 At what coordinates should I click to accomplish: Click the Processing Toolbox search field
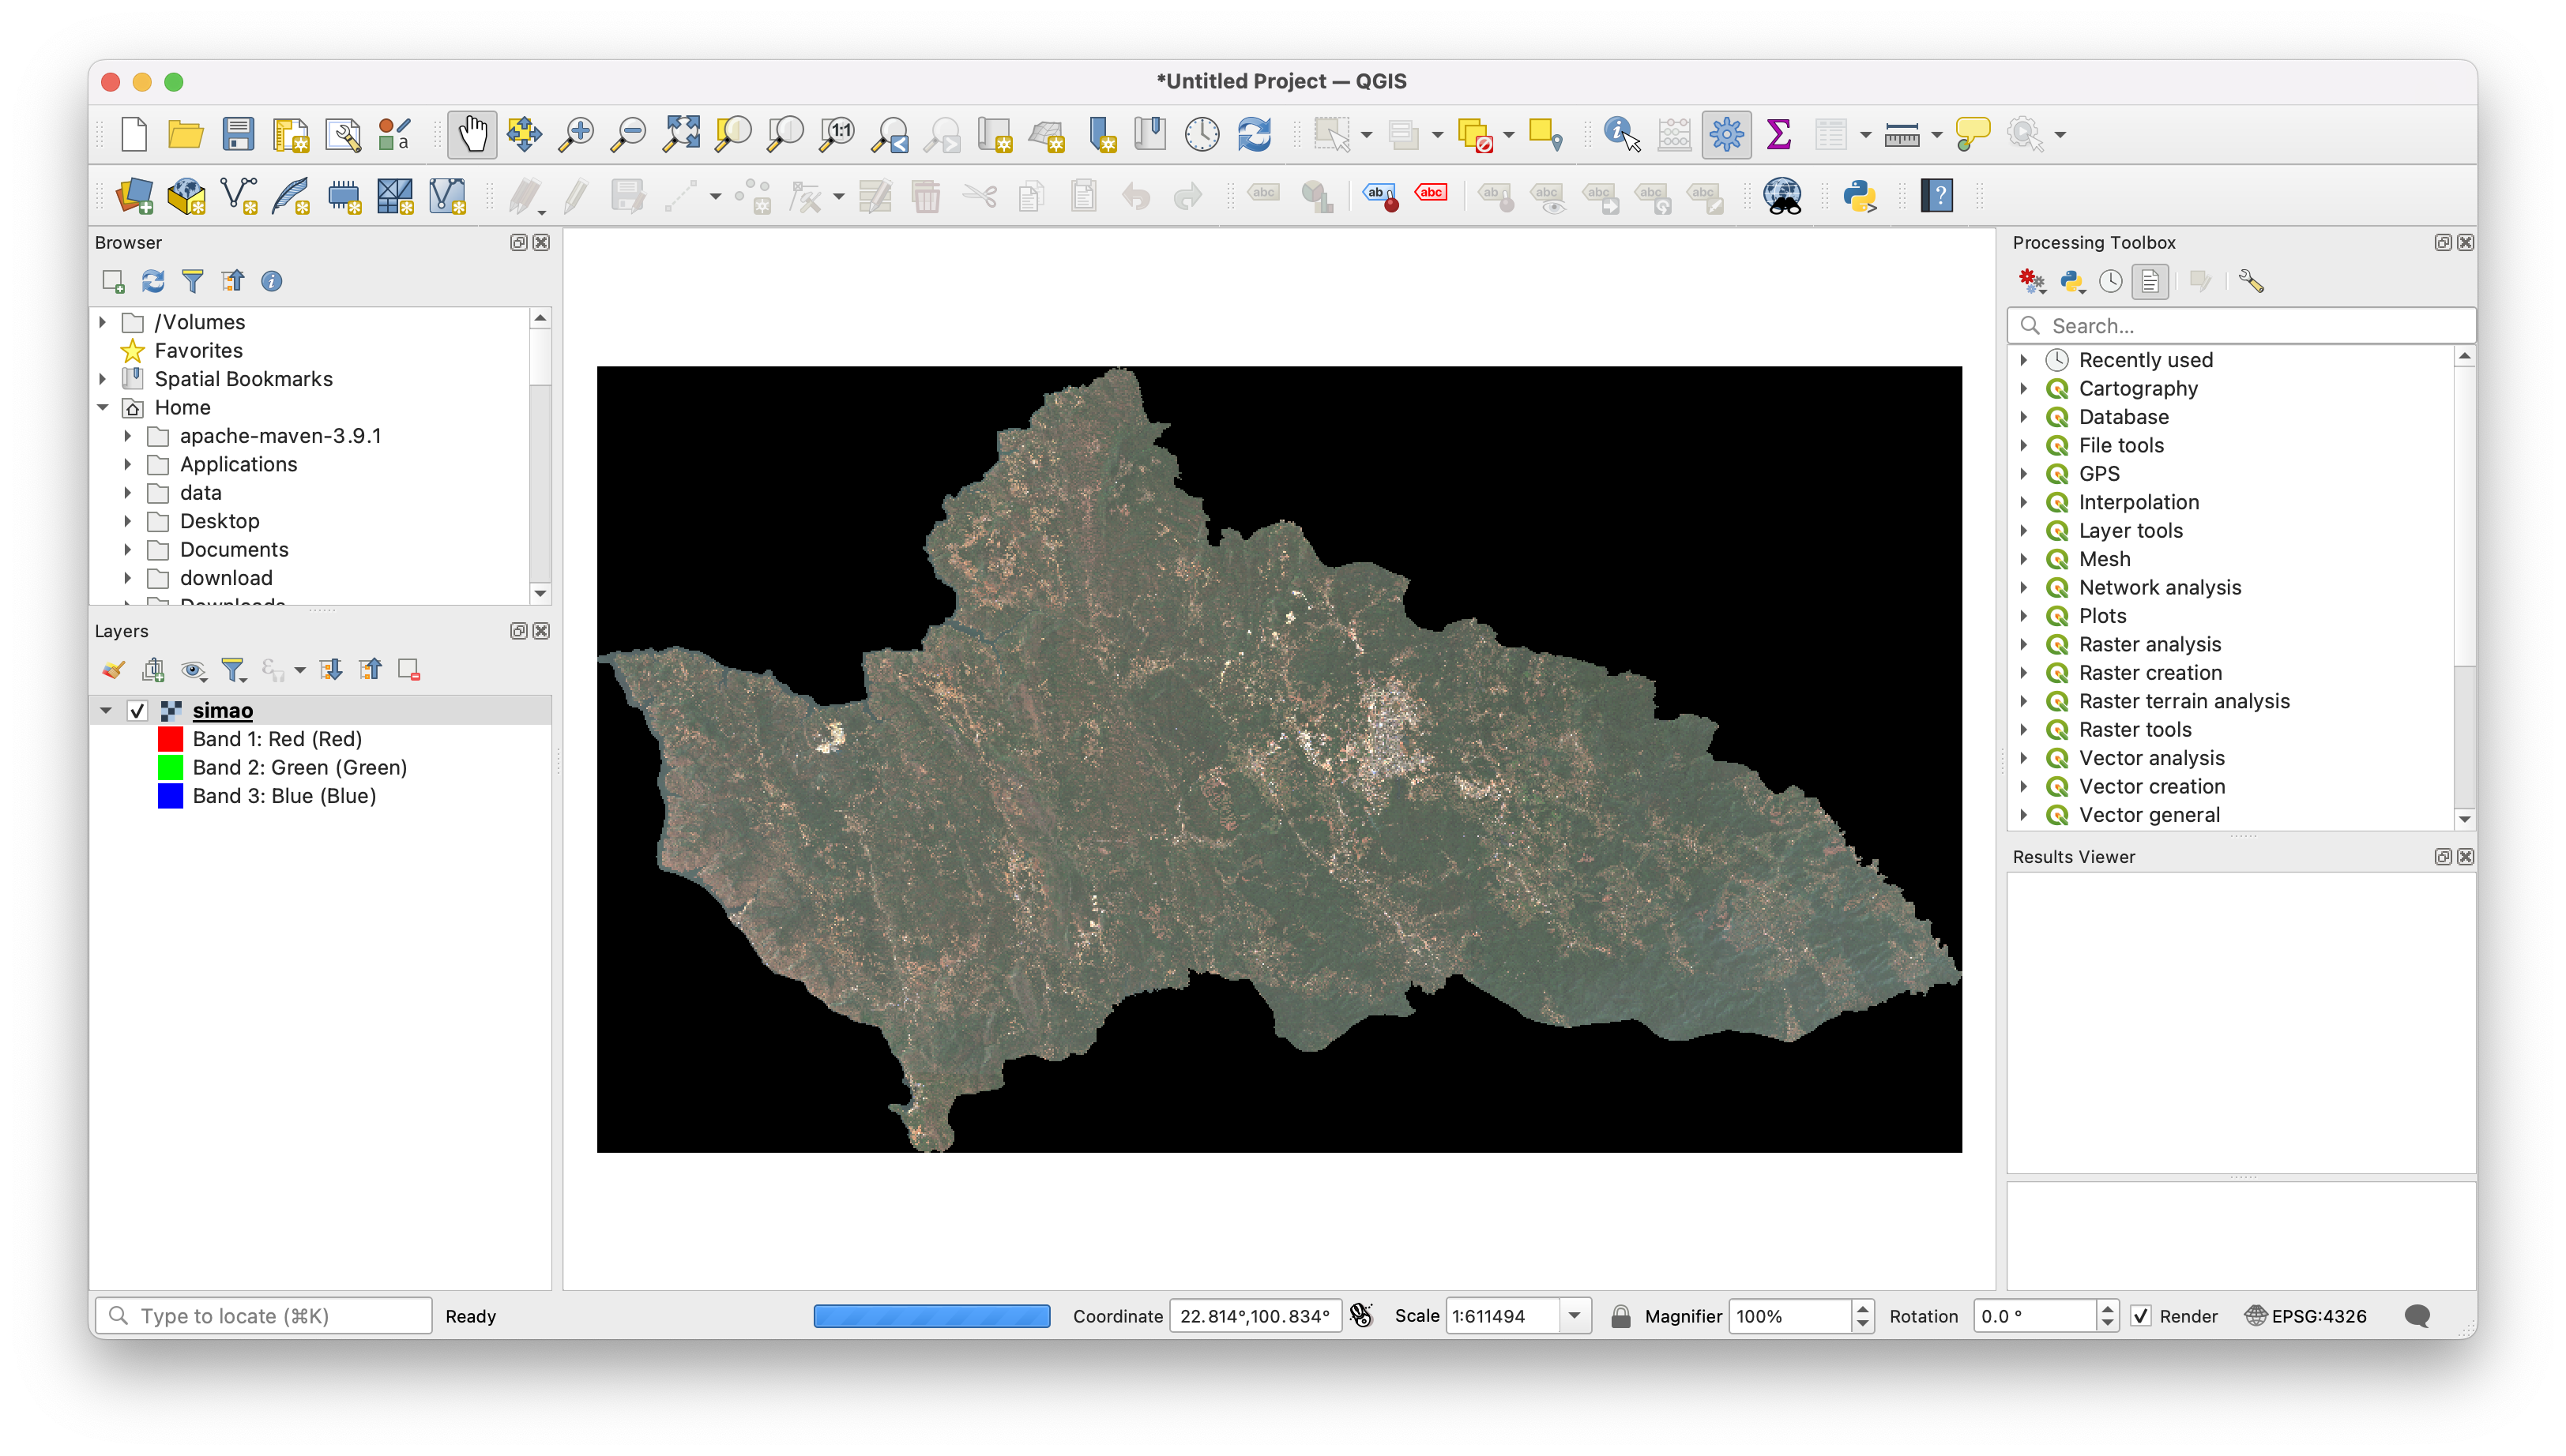(x=2241, y=326)
